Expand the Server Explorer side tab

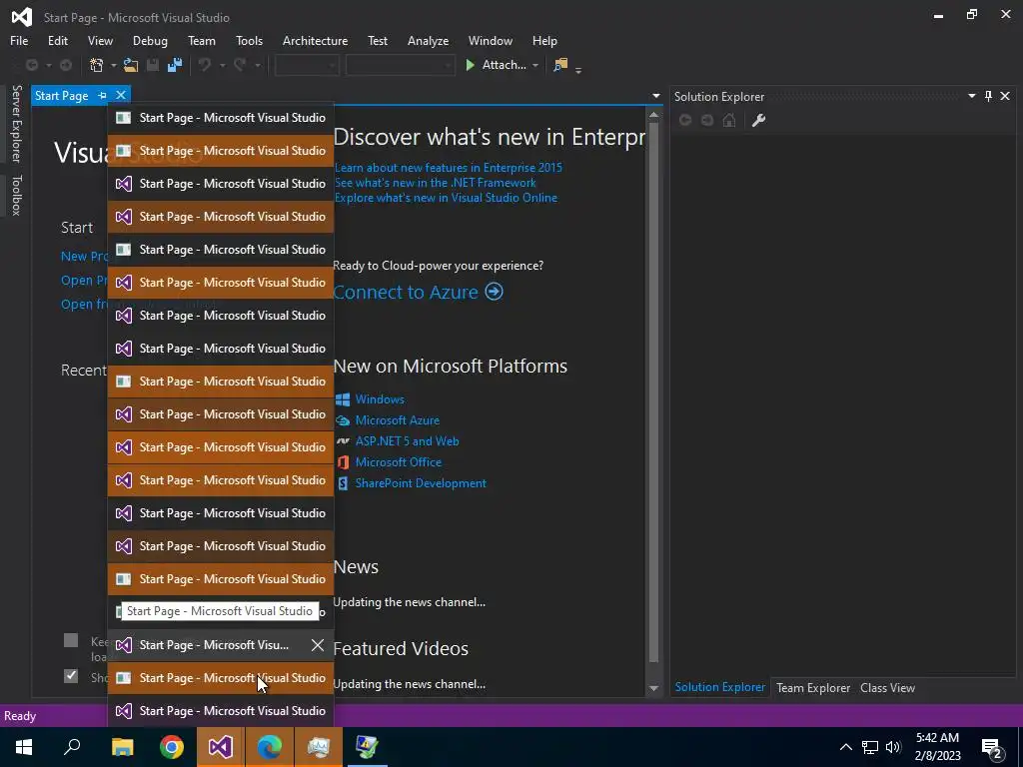pos(16,124)
